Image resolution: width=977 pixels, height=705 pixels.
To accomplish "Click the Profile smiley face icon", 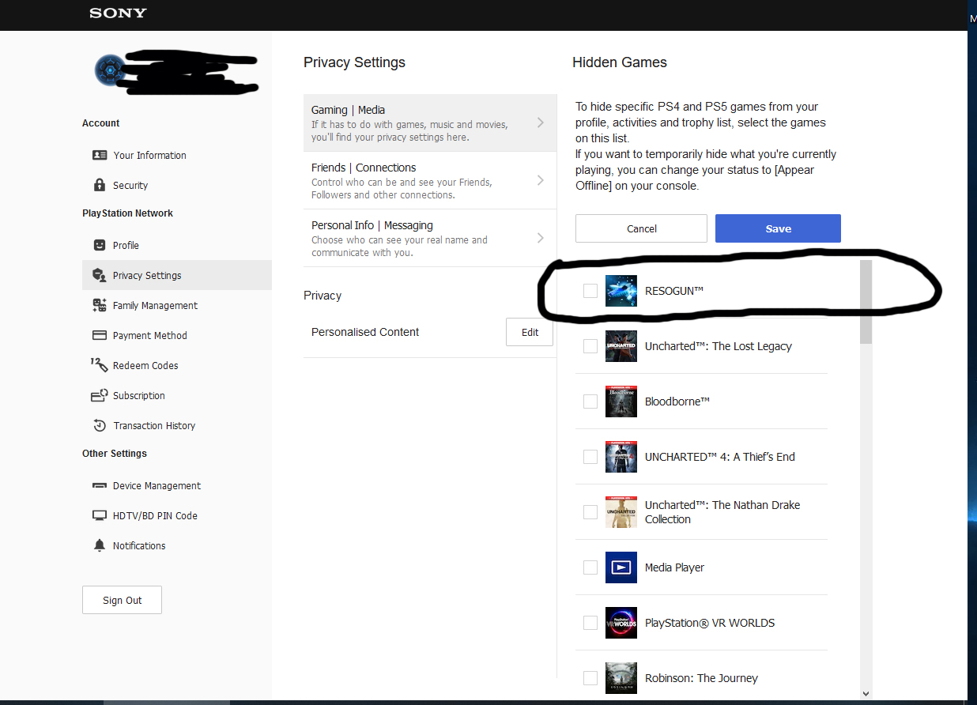I will click(x=100, y=245).
